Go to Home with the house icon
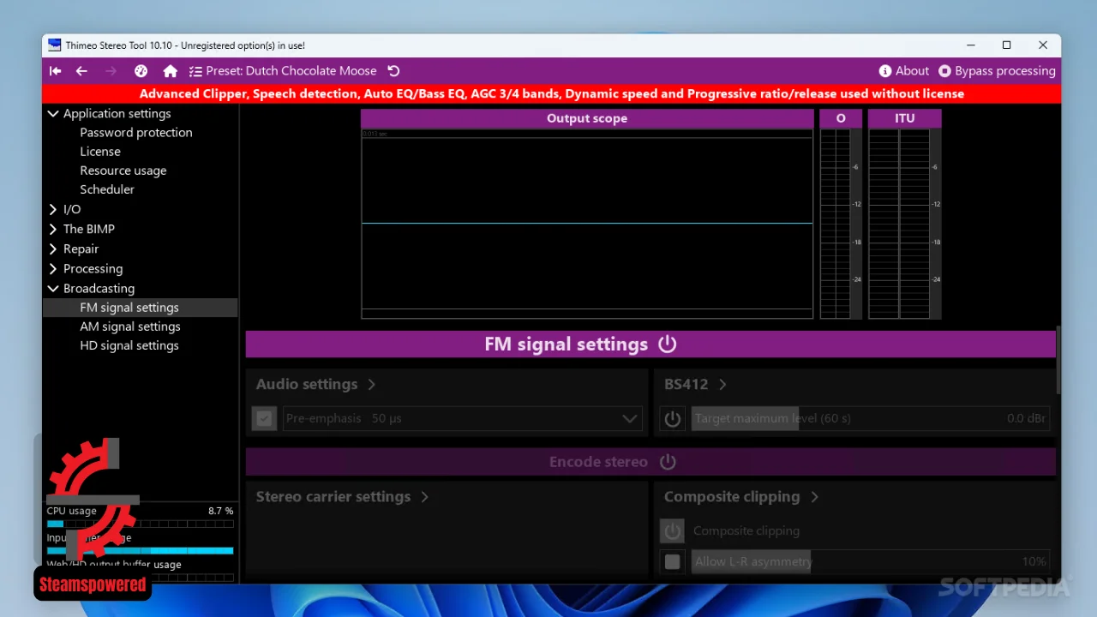1097x617 pixels. click(171, 71)
